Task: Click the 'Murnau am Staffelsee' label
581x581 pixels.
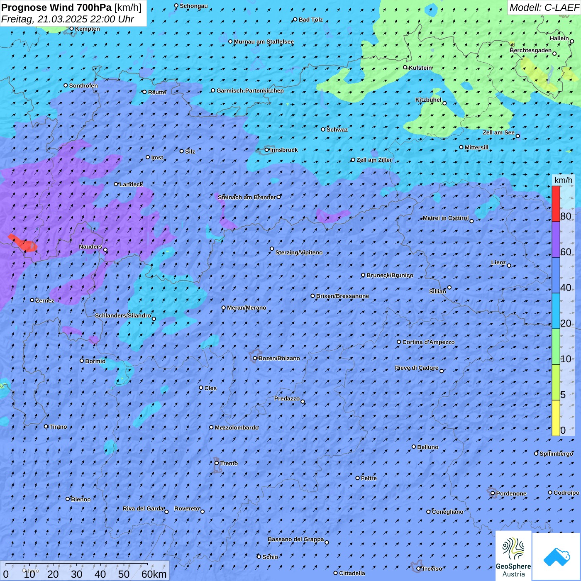Action: [x=264, y=41]
